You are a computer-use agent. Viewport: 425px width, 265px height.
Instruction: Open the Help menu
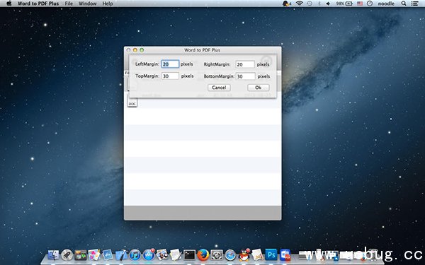(x=108, y=4)
